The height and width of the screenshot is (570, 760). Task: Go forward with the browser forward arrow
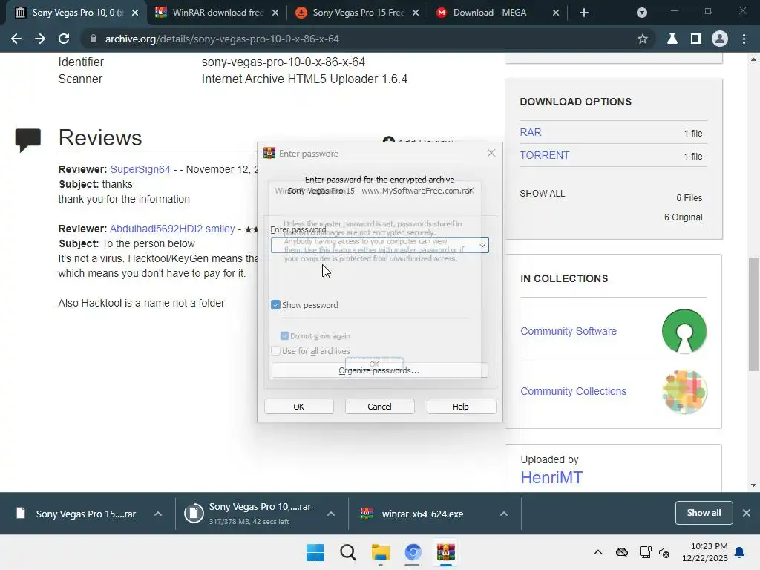click(40, 39)
